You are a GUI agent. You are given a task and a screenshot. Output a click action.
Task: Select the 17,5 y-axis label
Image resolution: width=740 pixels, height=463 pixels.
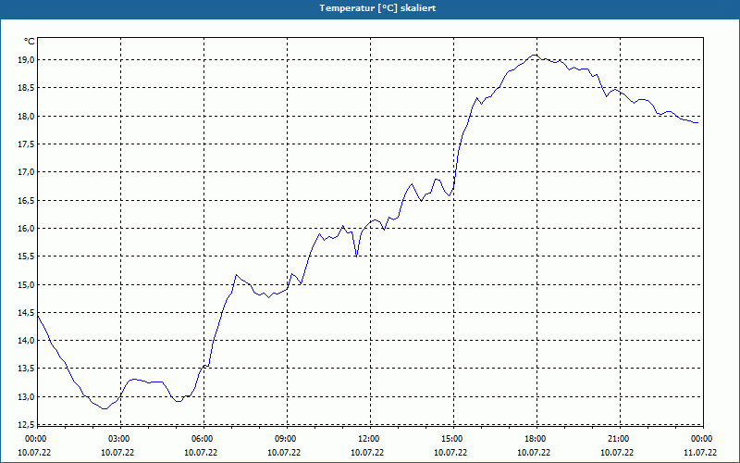tap(27, 144)
